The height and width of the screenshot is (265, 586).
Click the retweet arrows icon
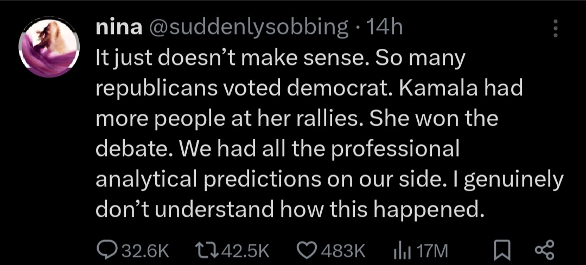pos(206,250)
